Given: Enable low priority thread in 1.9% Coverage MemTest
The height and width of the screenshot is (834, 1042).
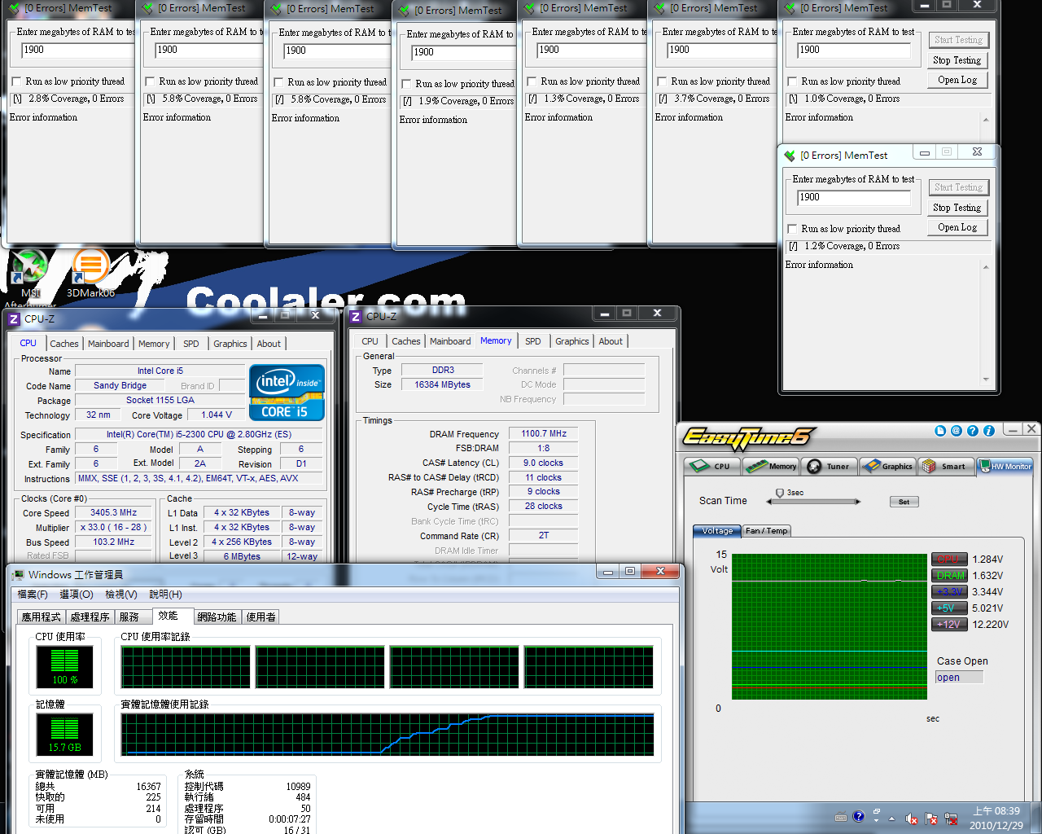Looking at the screenshot, I should pyautogui.click(x=406, y=84).
